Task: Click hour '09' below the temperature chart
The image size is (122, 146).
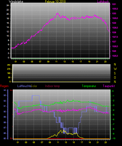Action: point(50,142)
